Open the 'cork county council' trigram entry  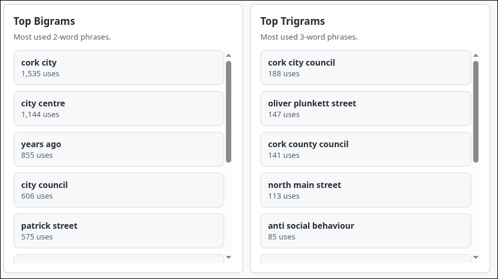click(365, 149)
